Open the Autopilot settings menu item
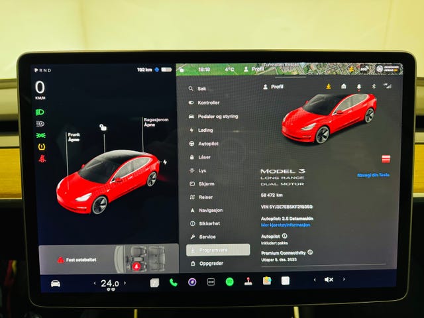Image resolution: width=424 pixels, height=318 pixels. (203, 144)
